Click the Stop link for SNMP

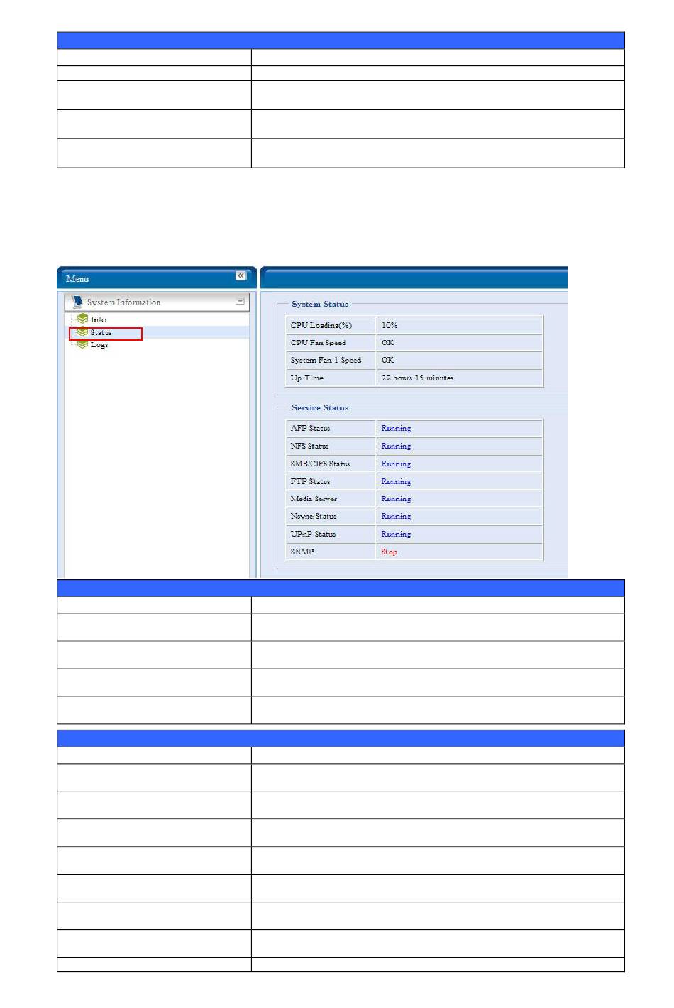tap(390, 552)
